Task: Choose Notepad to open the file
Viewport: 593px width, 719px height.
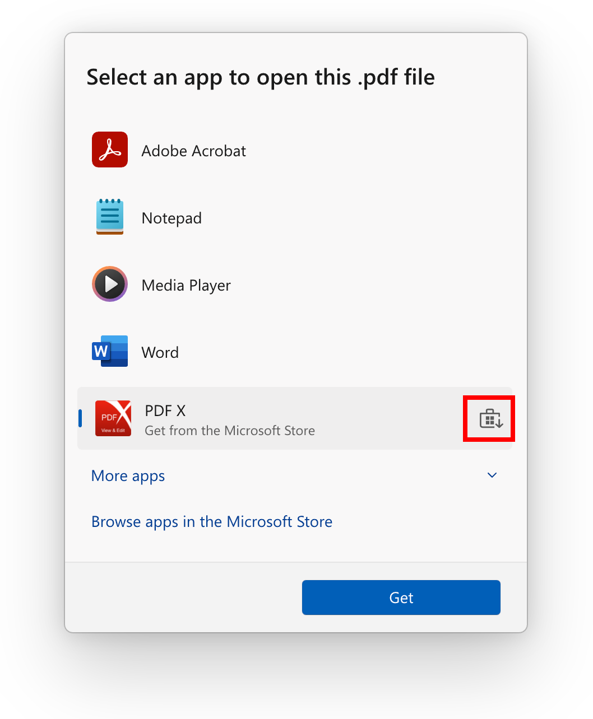Action: (x=172, y=218)
